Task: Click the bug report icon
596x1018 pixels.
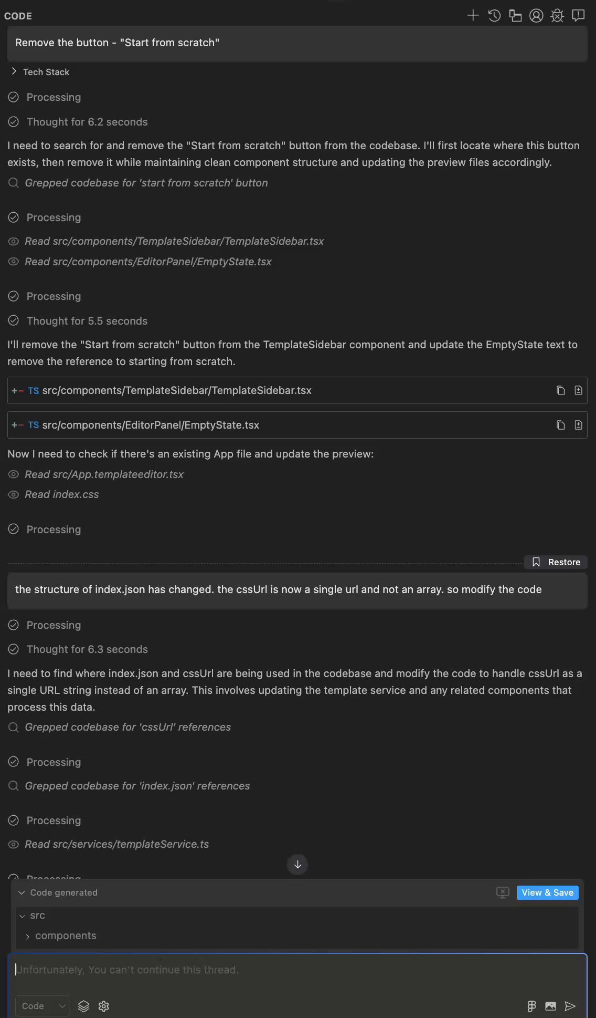Action: point(557,16)
